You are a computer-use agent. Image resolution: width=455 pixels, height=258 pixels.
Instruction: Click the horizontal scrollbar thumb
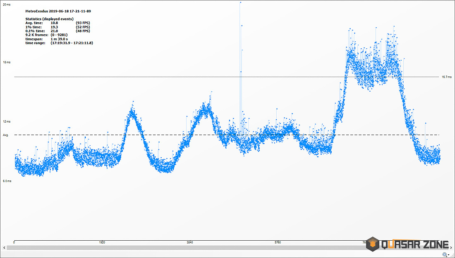tap(227, 248)
